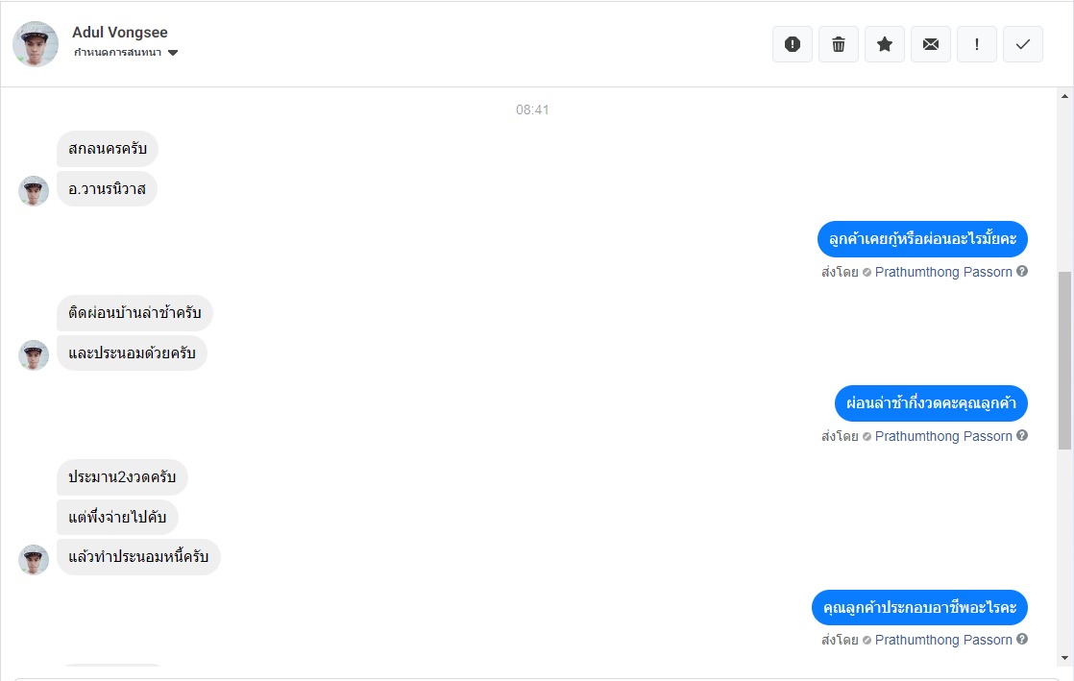The height and width of the screenshot is (681, 1074).
Task: Expand the กำหนดการสนทนา dropdown
Action: pos(173,53)
